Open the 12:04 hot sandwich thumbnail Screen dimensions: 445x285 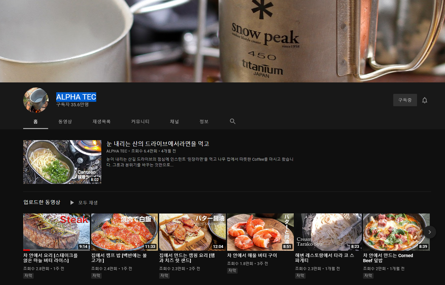pyautogui.click(x=192, y=232)
